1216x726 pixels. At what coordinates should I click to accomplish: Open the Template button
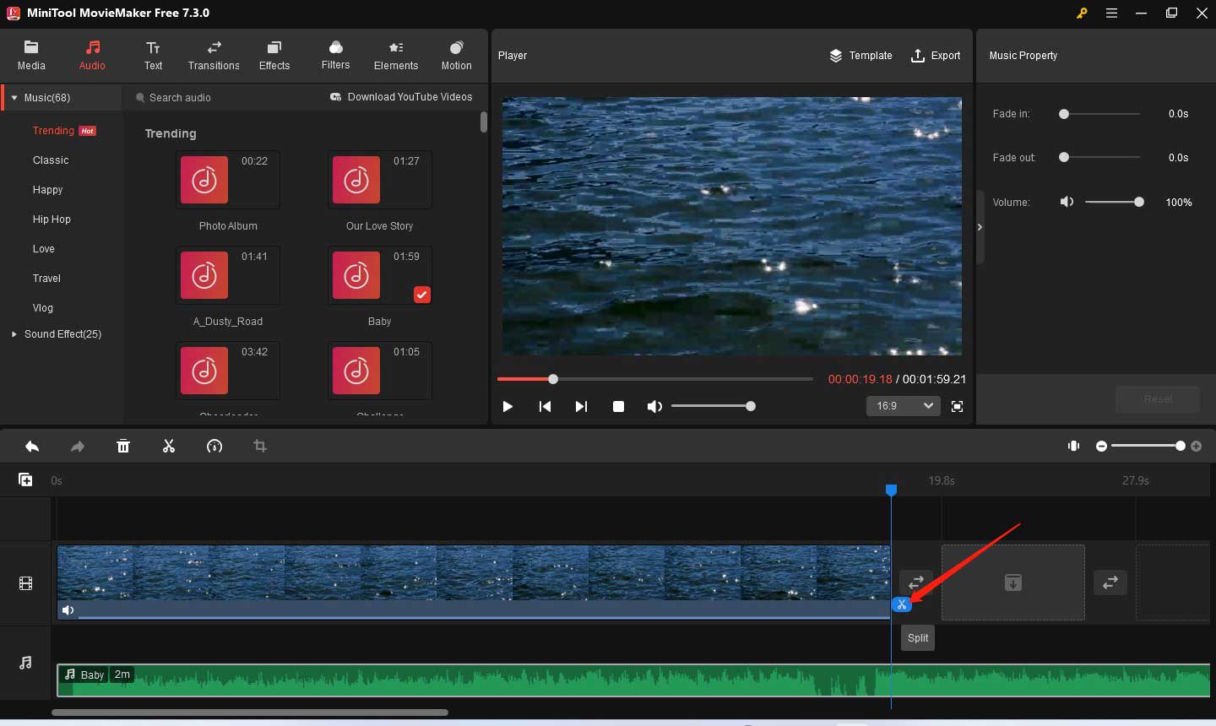point(860,56)
